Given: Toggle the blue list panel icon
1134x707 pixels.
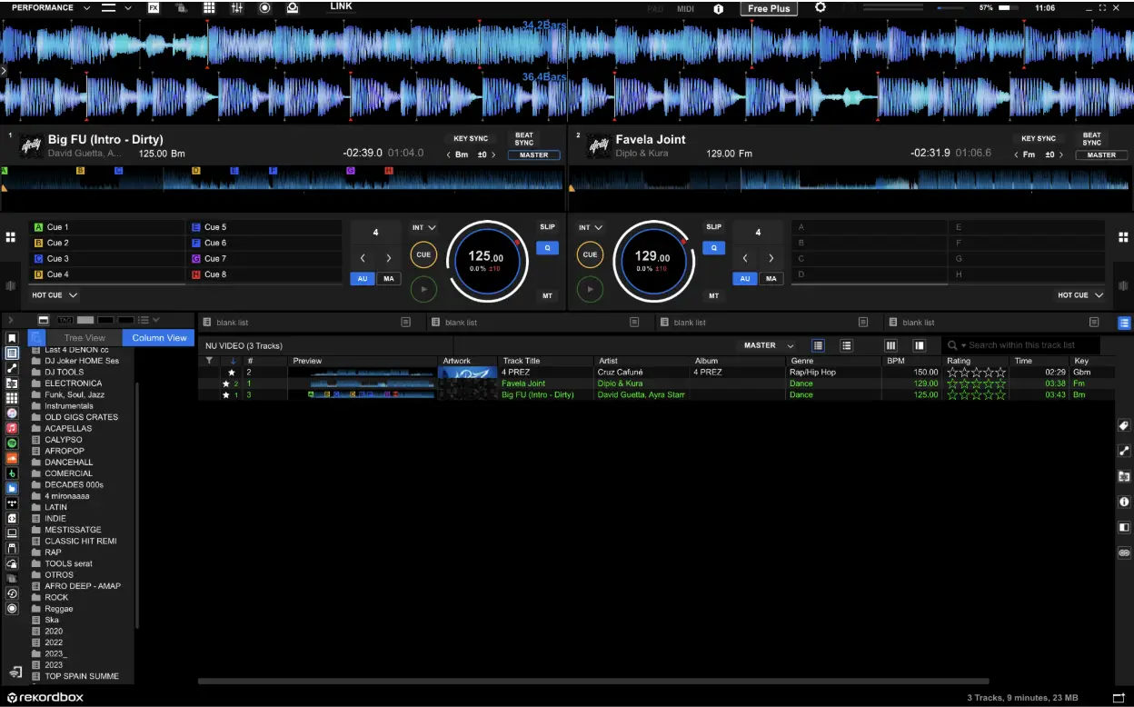Looking at the screenshot, I should pyautogui.click(x=1124, y=322).
